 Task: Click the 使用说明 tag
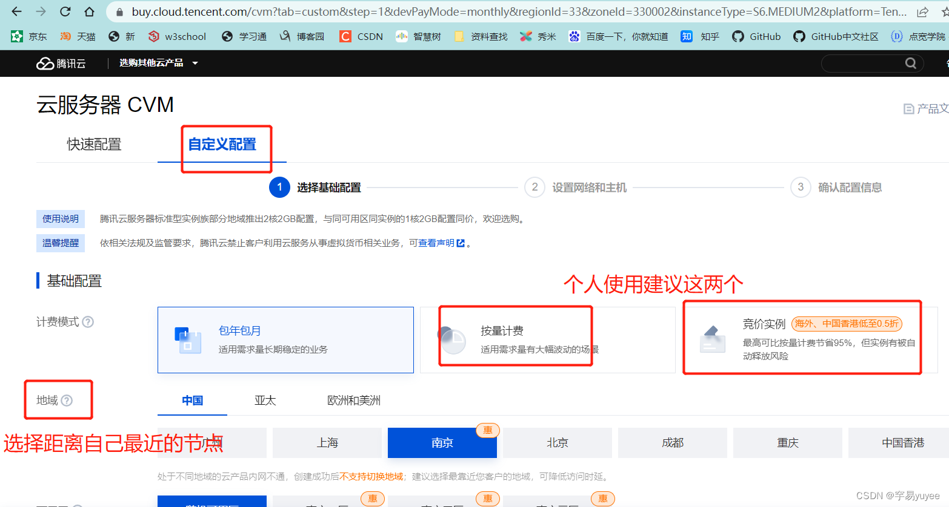point(61,219)
